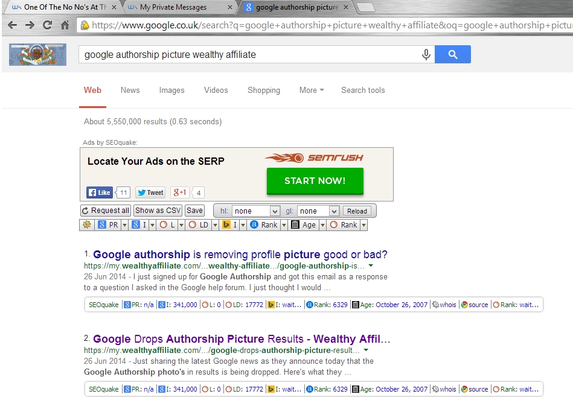Click the SEOquake settings gear icon in toolbar

pos(87,224)
